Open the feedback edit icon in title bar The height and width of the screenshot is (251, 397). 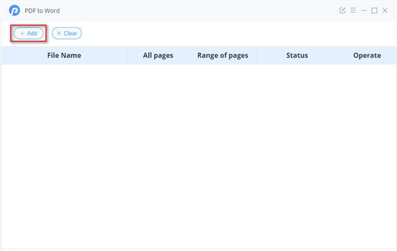(x=342, y=11)
